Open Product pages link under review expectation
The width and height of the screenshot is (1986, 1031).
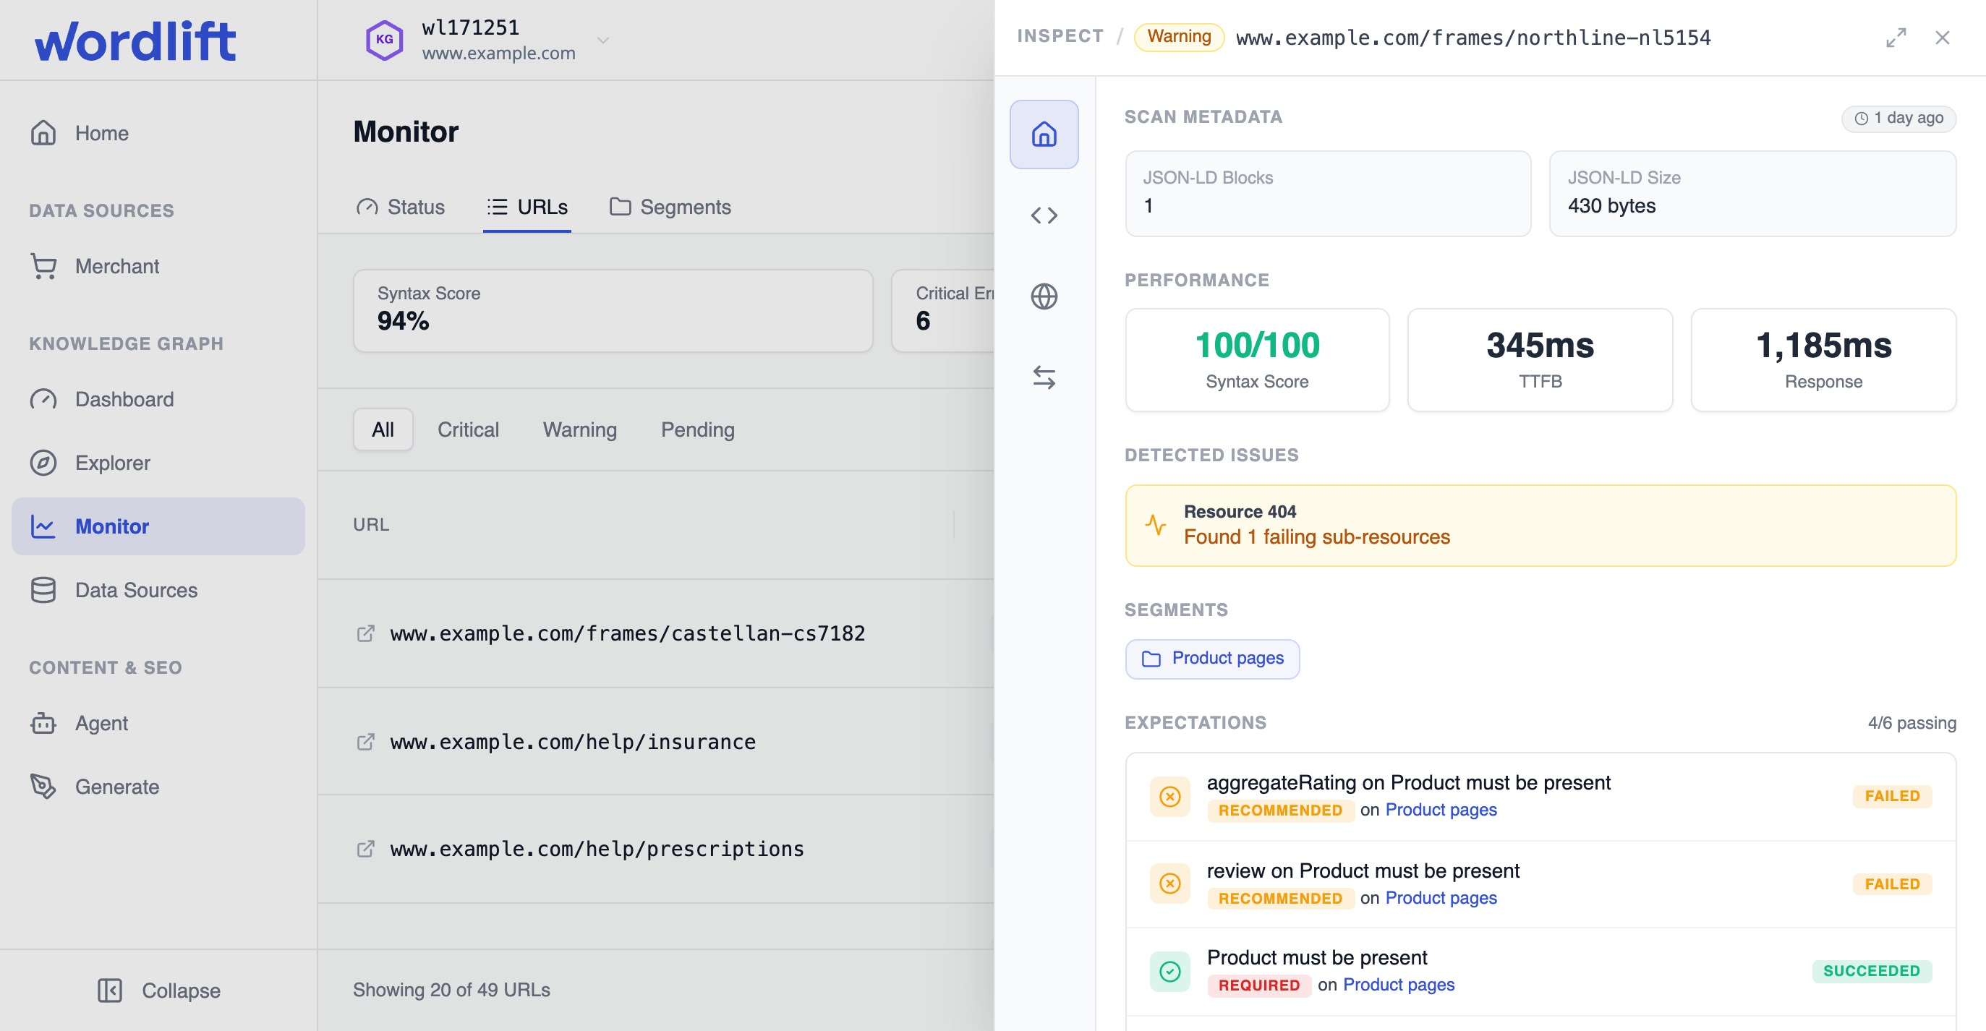point(1441,897)
